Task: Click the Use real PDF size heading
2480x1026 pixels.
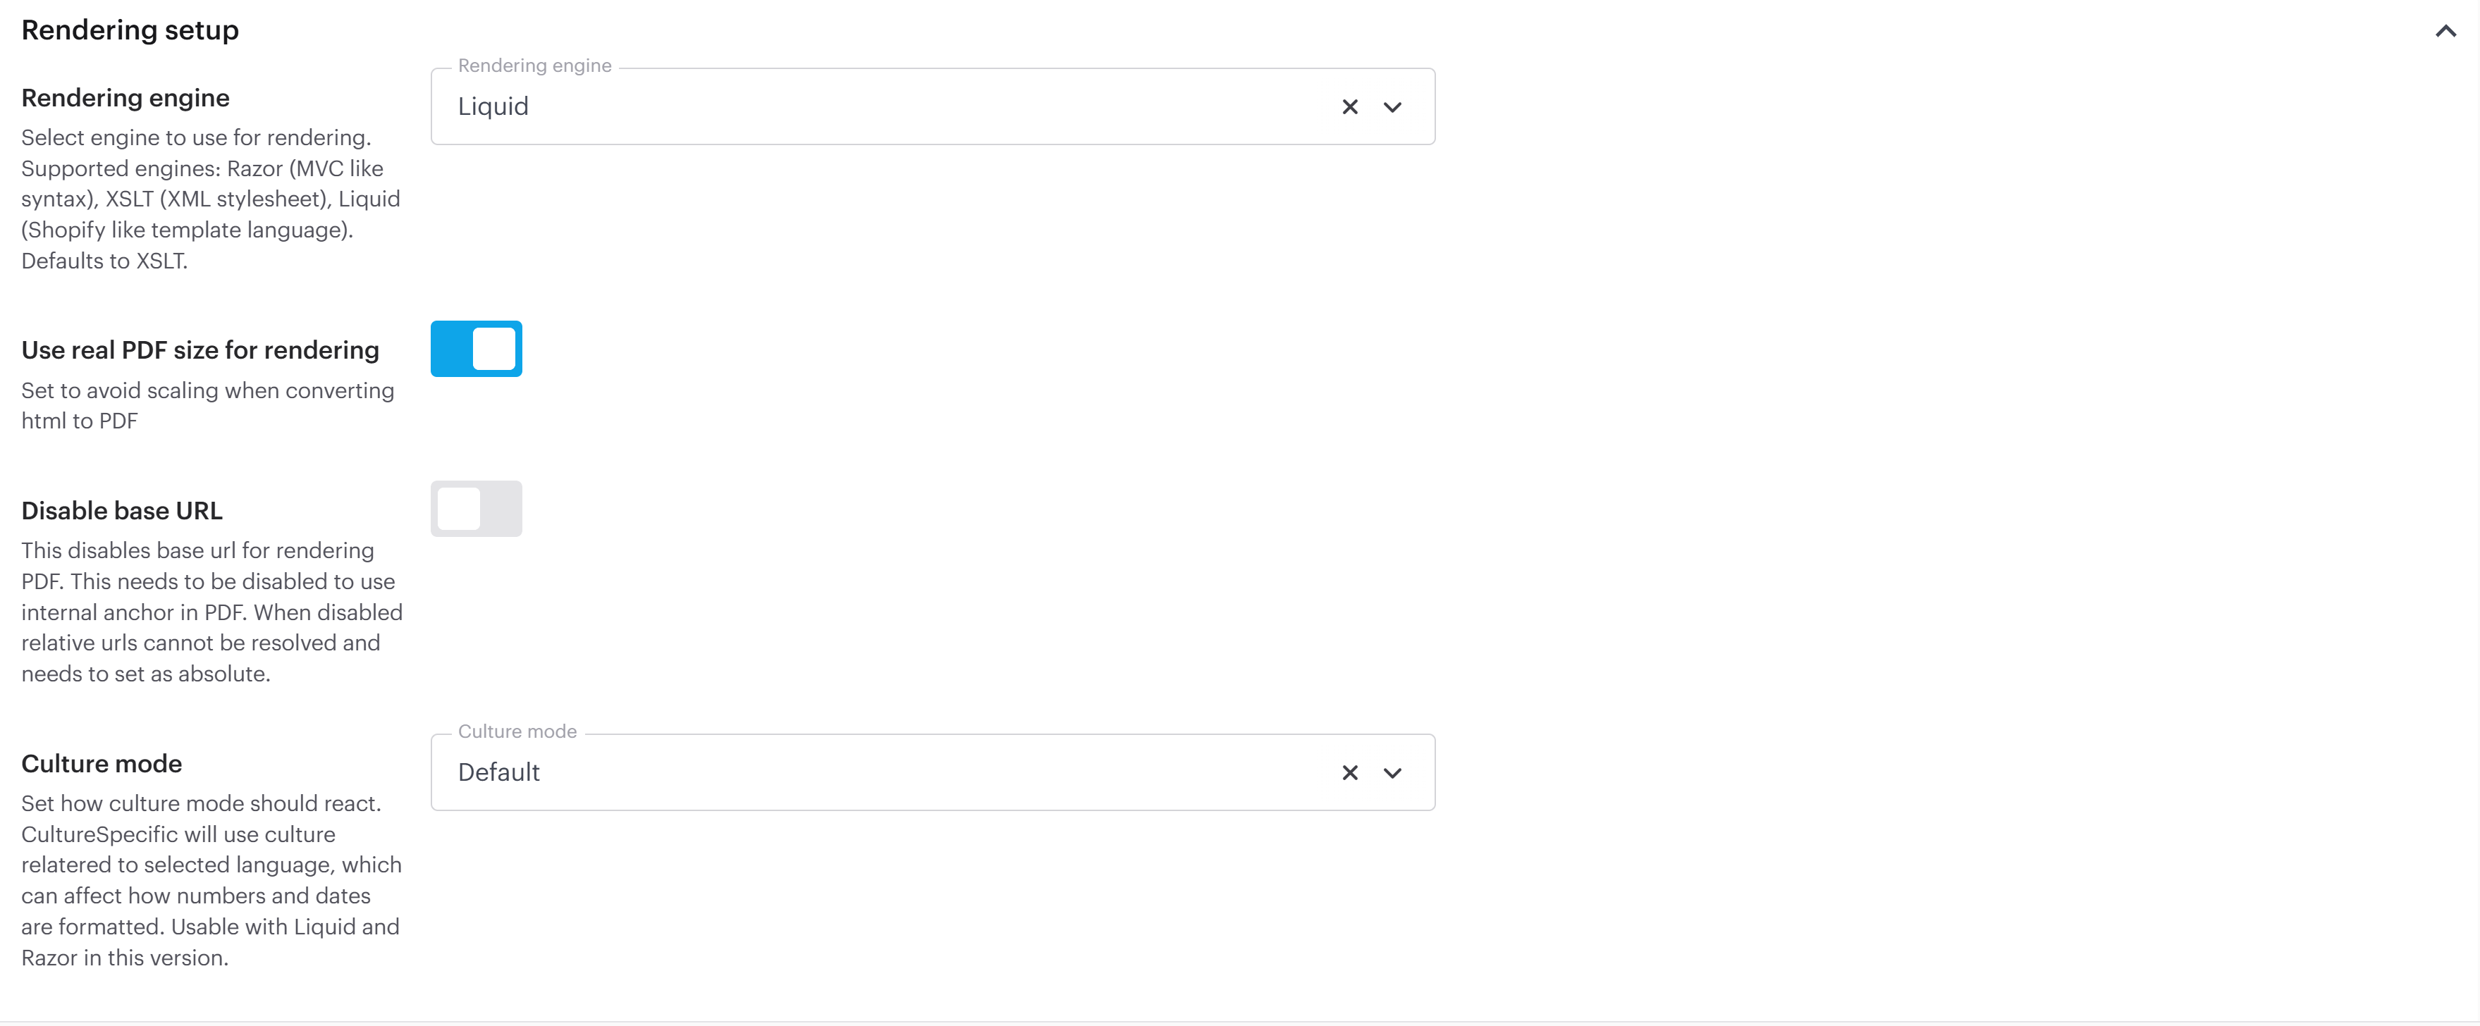Action: 200,350
